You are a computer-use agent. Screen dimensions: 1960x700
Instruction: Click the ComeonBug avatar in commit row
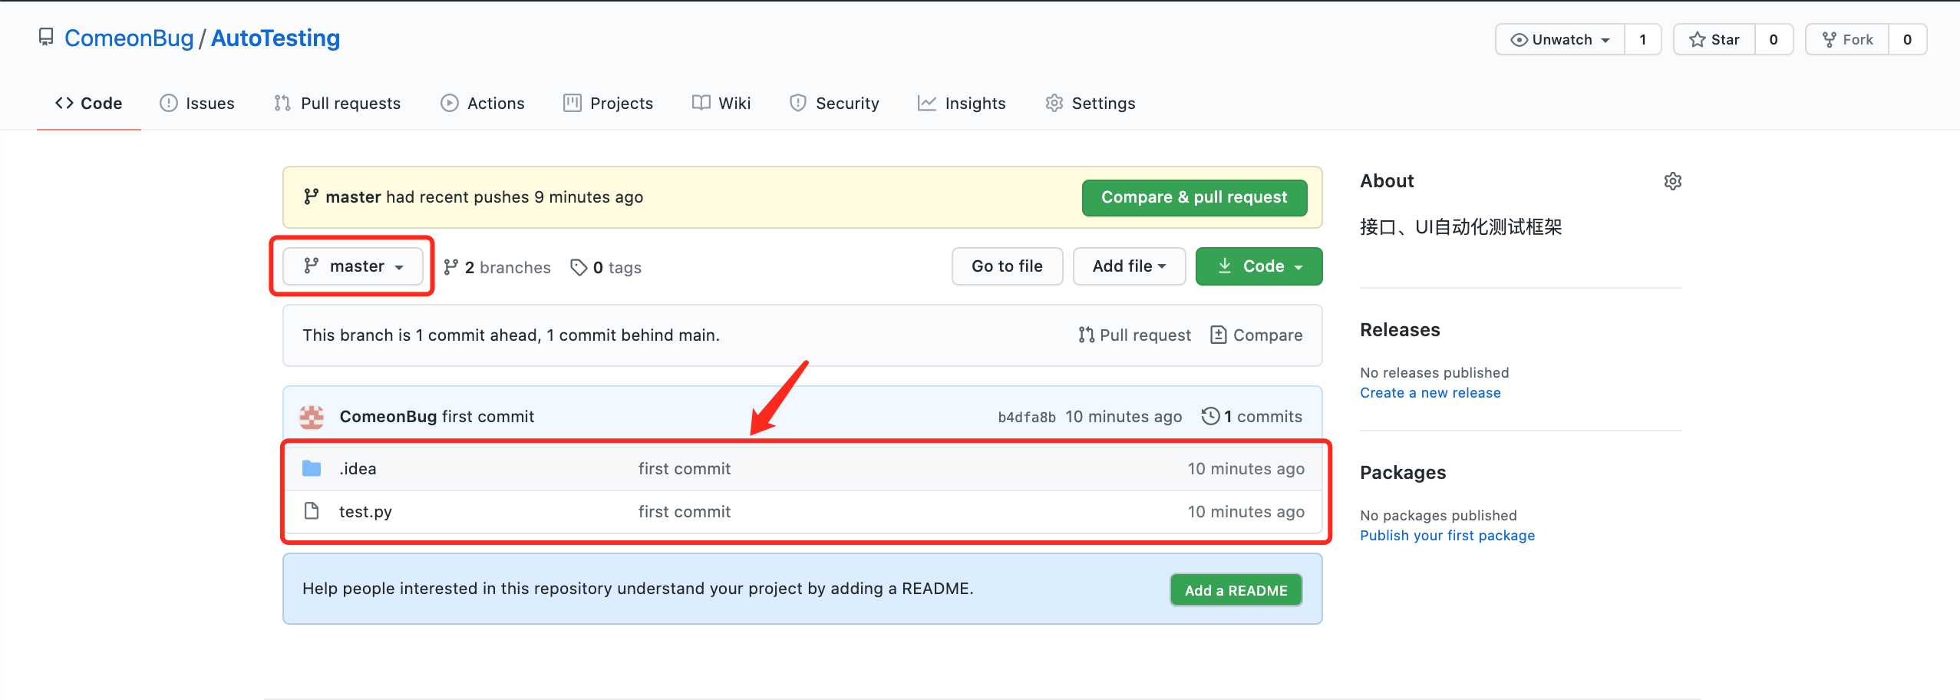point(312,417)
